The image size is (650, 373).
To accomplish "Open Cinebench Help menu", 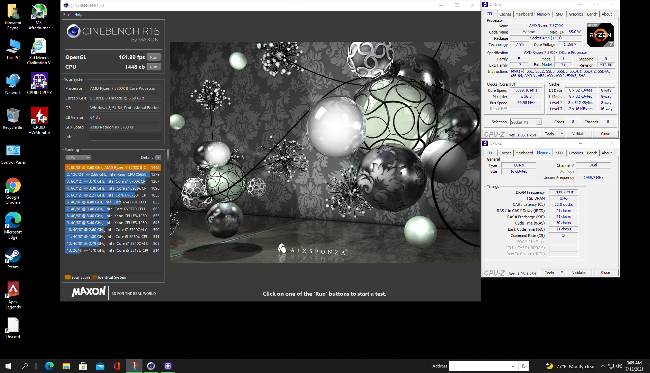I will [x=78, y=15].
